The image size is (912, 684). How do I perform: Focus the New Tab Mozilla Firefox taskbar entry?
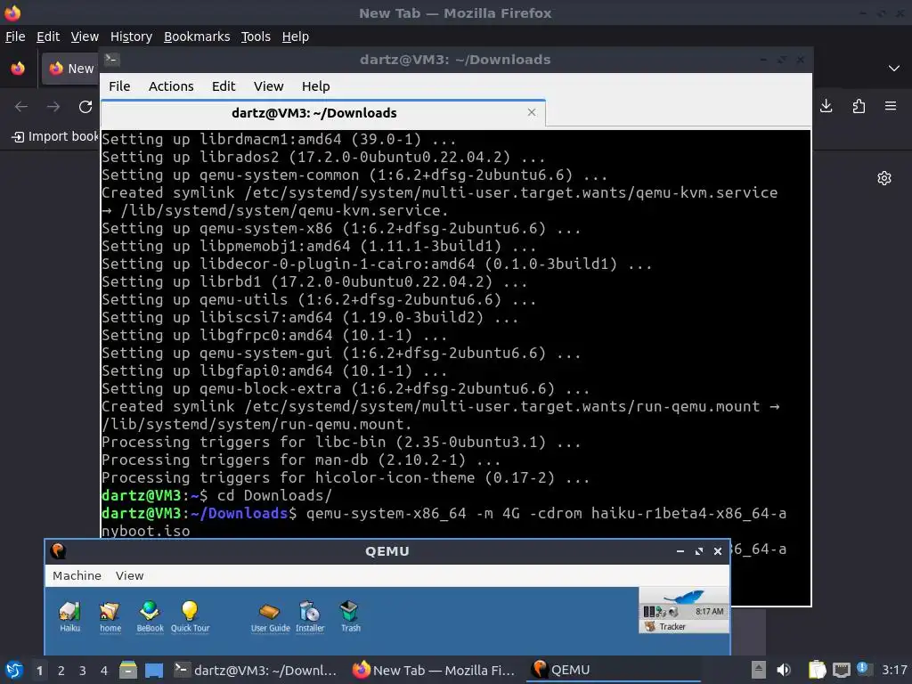click(434, 670)
